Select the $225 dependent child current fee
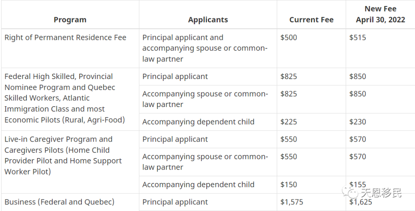This screenshot has width=415, height=211. (x=289, y=122)
